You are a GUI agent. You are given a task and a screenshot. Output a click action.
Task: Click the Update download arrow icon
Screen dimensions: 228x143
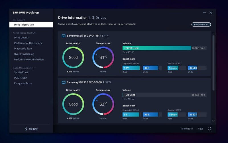point(26,129)
